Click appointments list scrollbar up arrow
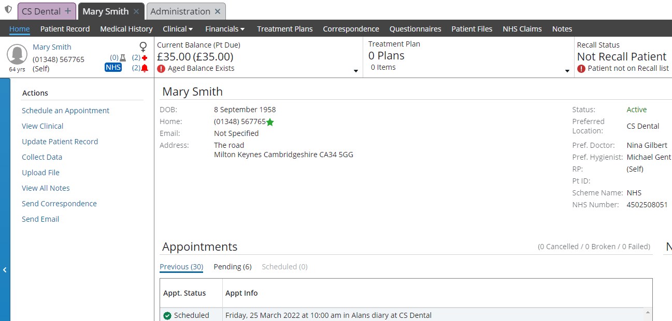The image size is (672, 321). pyautogui.click(x=648, y=313)
